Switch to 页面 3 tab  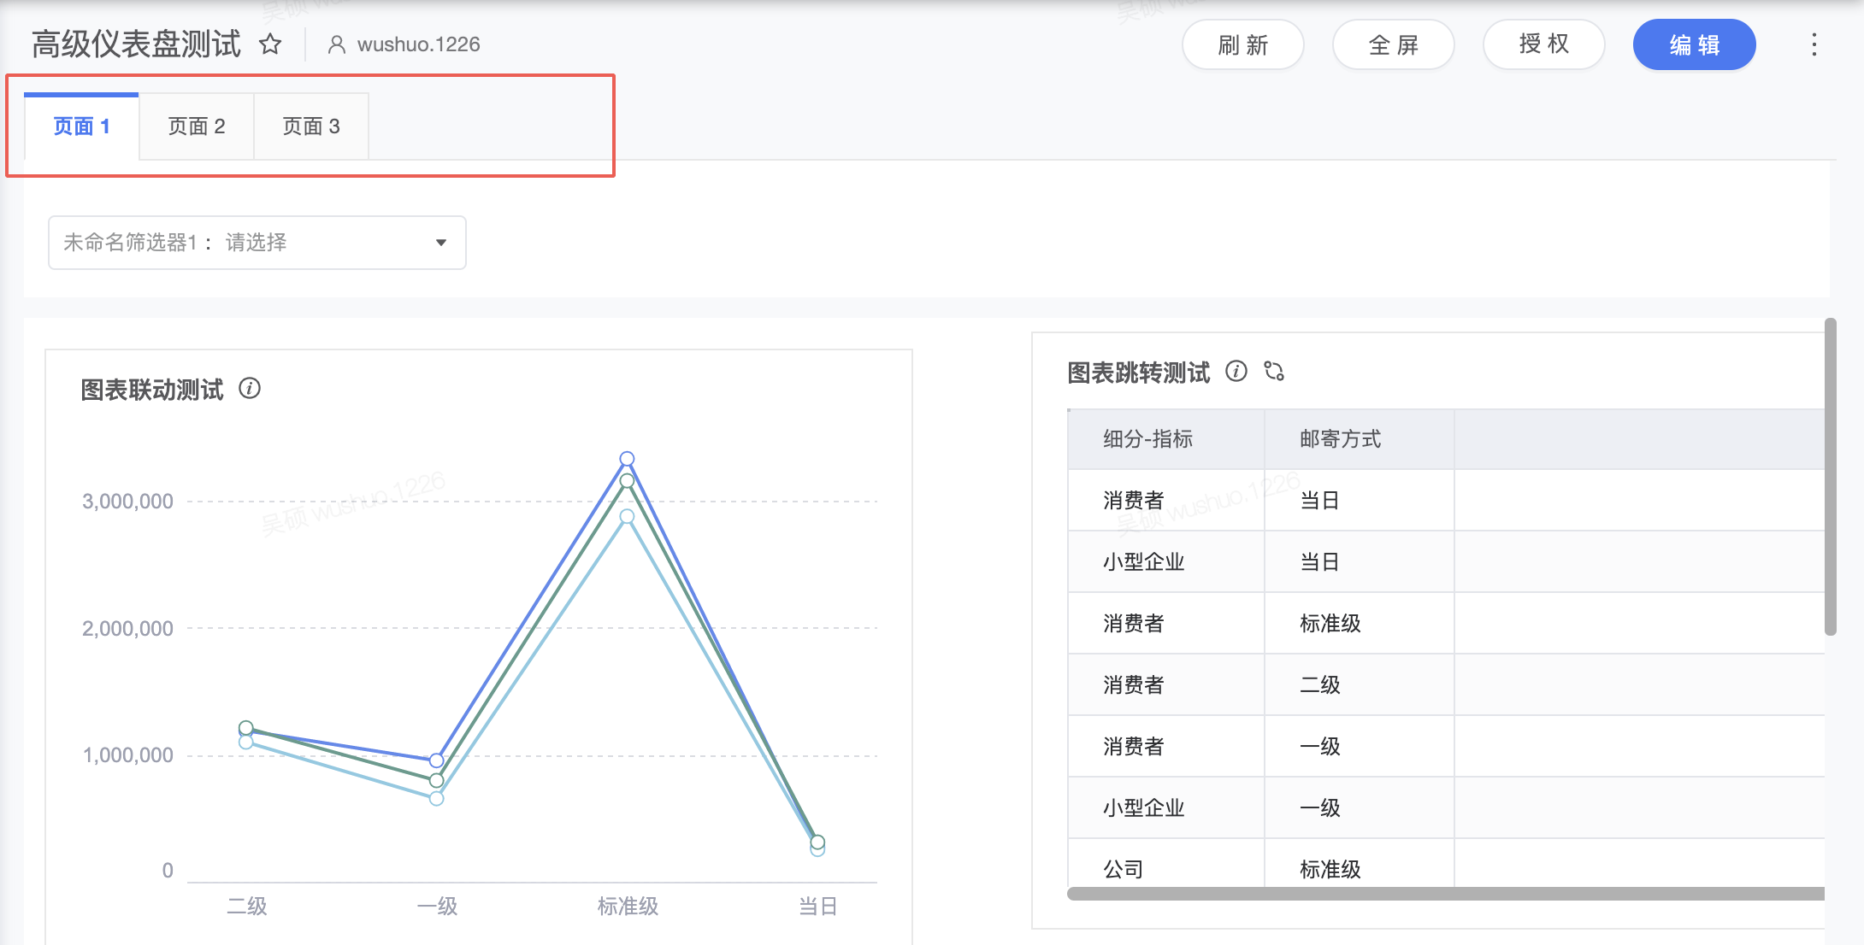point(311,126)
